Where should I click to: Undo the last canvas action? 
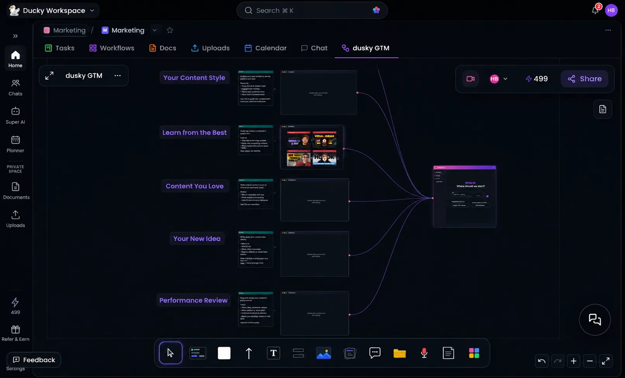click(x=542, y=361)
